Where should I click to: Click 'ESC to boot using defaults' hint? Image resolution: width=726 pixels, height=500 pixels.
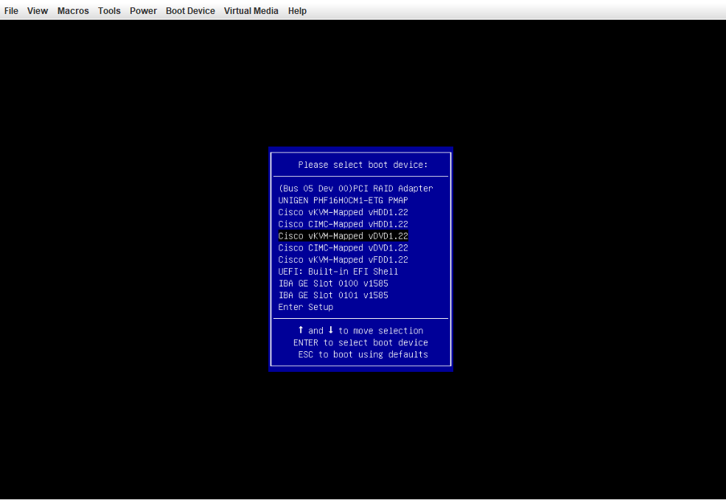tap(363, 354)
